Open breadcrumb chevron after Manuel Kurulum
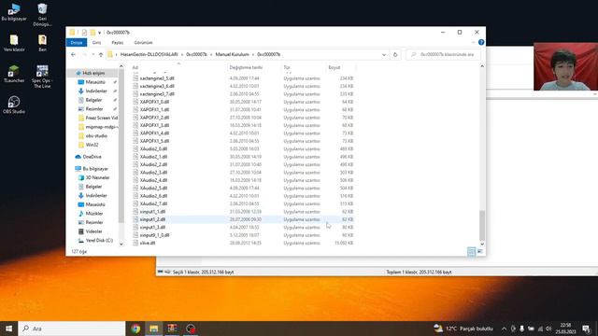This screenshot has height=336, width=598. 253,54
